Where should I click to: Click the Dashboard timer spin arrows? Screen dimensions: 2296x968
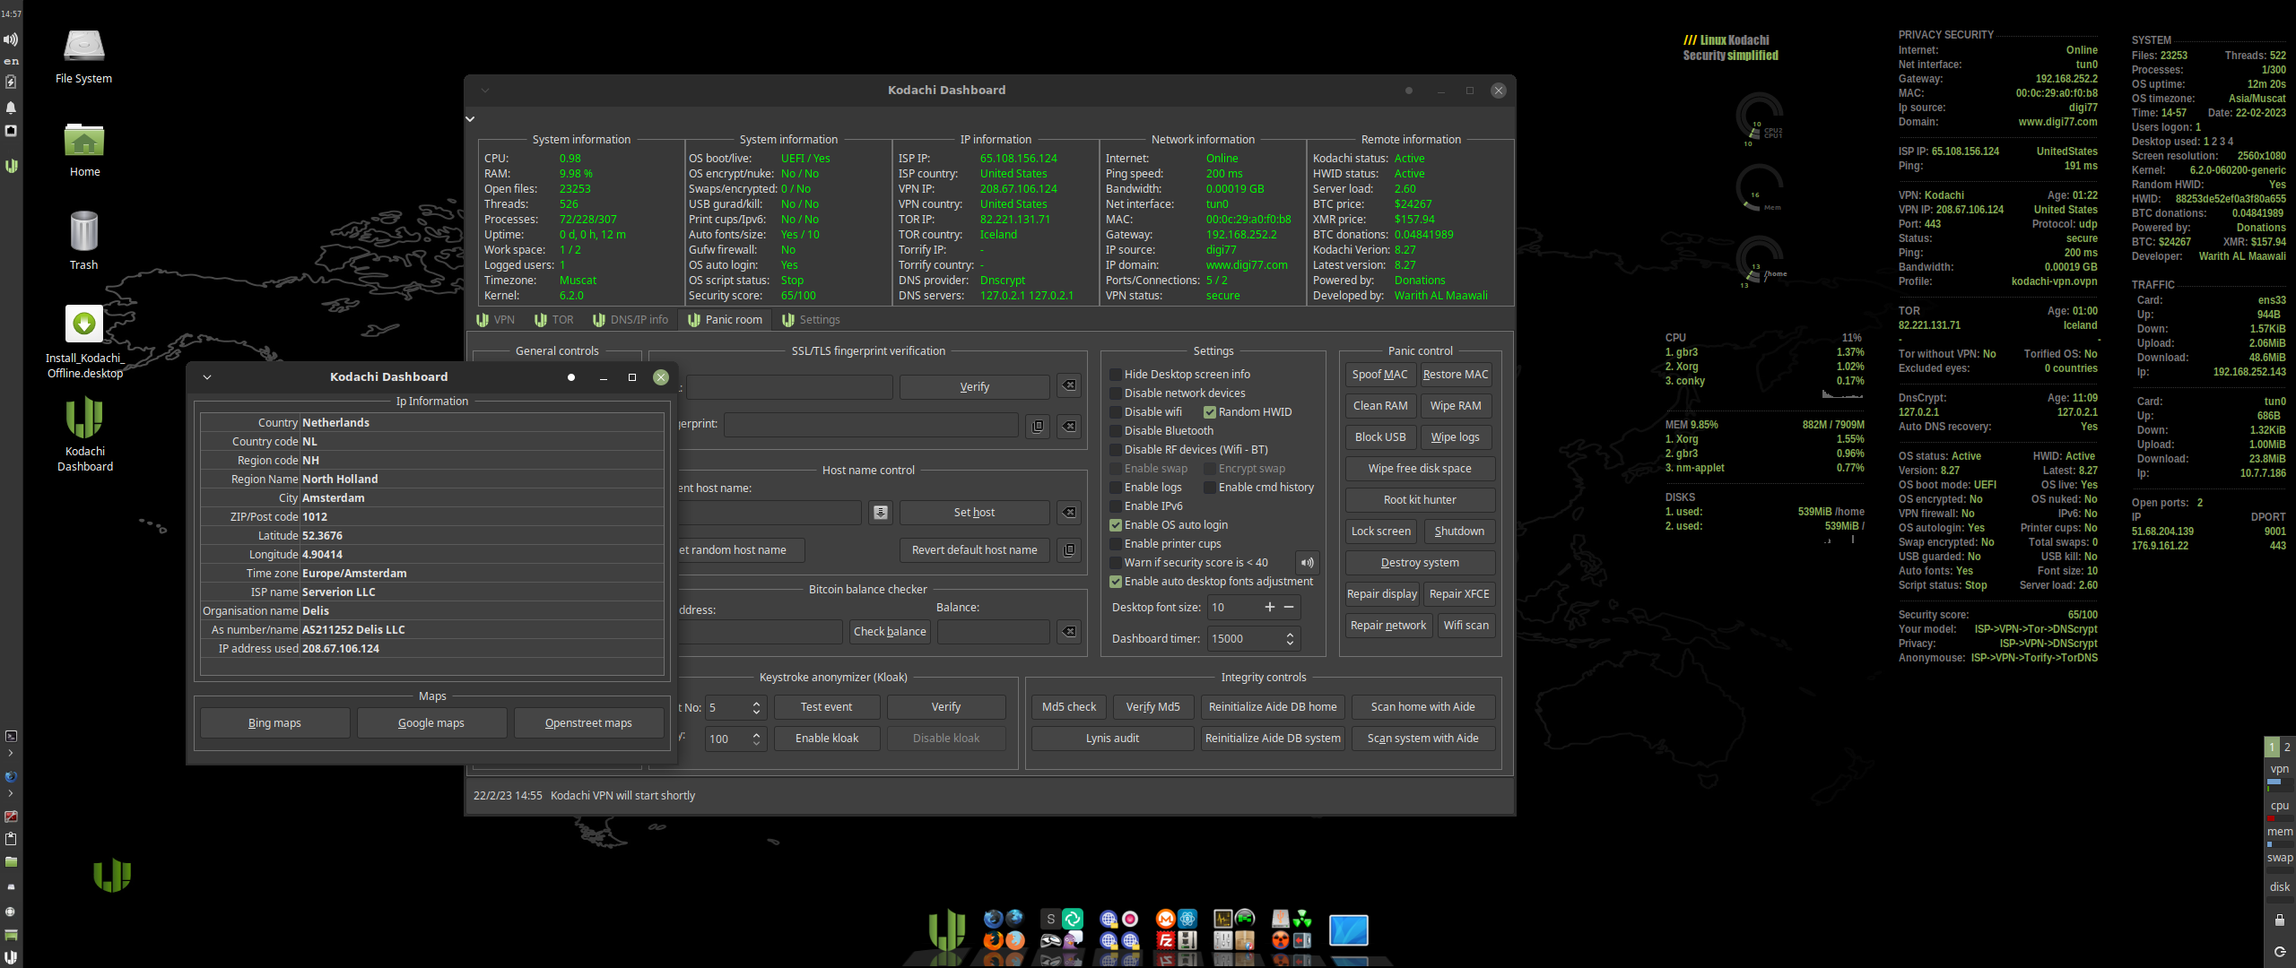click(1290, 639)
